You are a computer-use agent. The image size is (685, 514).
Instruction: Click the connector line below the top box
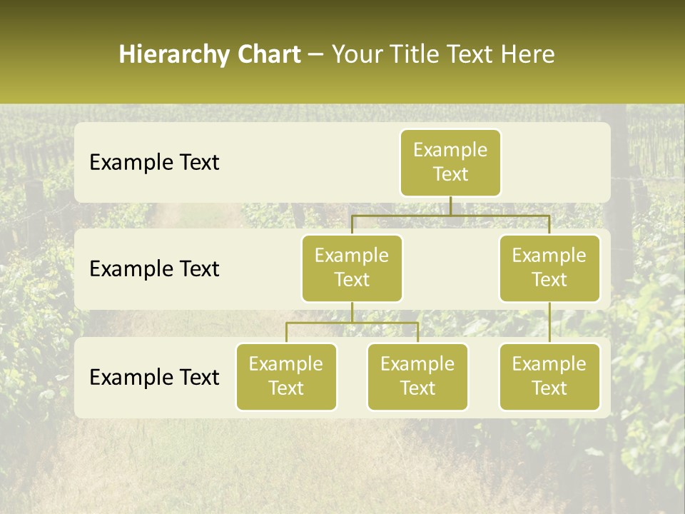[x=450, y=207]
